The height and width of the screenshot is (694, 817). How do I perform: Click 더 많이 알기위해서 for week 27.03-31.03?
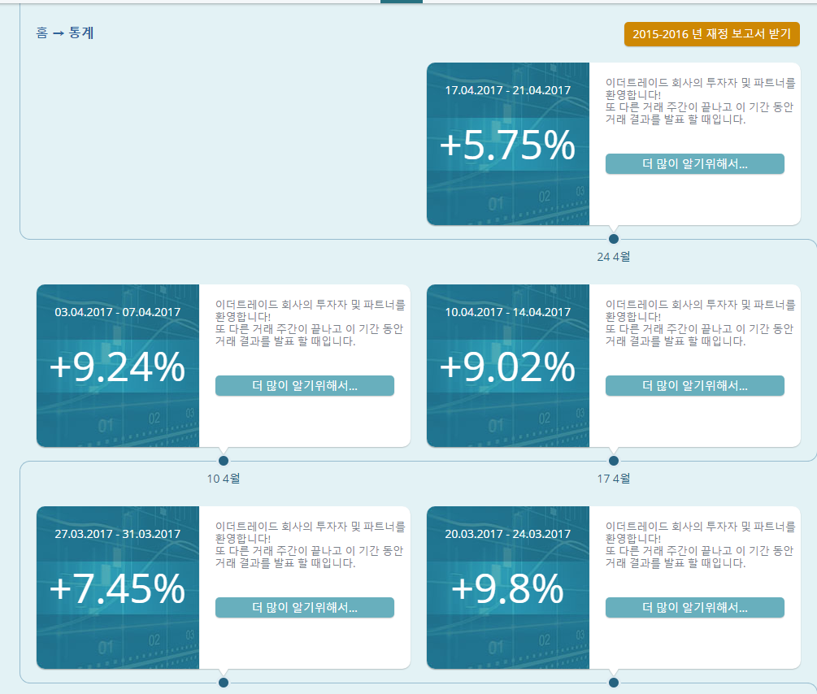(x=305, y=607)
